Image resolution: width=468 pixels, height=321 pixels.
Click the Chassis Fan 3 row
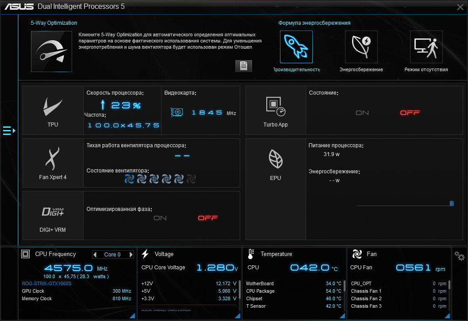point(399,306)
